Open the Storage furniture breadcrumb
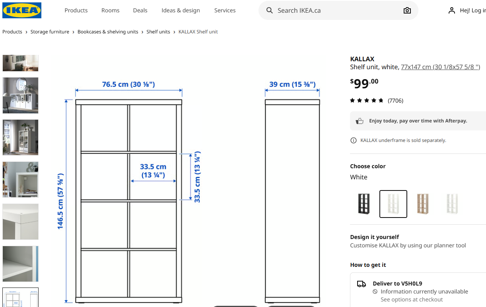Viewport: 486px width, 307px height. 50,32
